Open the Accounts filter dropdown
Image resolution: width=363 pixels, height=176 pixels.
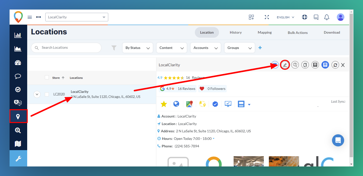(x=206, y=48)
